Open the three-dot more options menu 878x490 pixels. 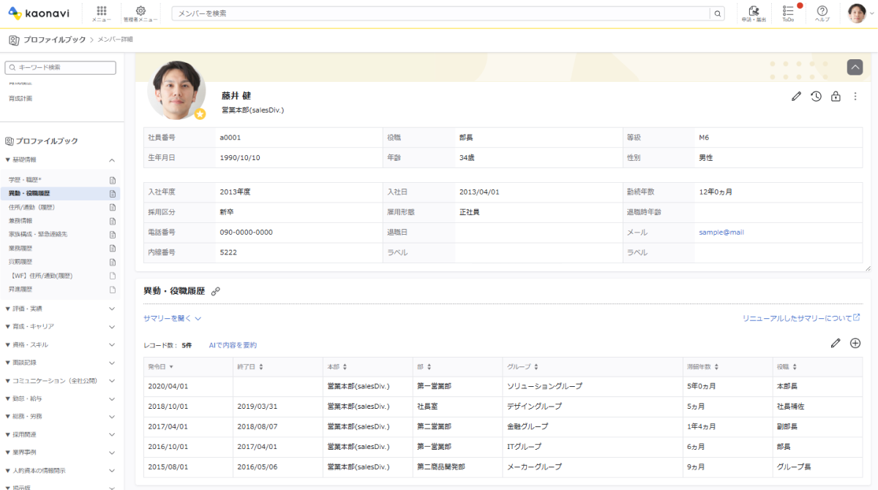855,97
